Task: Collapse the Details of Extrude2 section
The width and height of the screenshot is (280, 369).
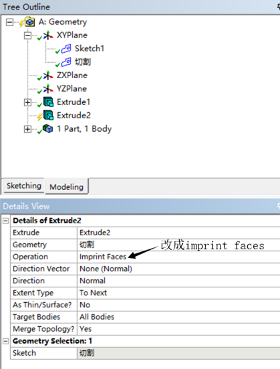Action: coord(5,221)
